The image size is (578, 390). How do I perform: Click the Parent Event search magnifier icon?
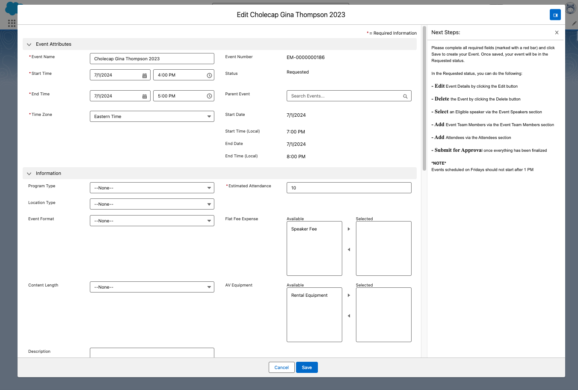(x=405, y=96)
